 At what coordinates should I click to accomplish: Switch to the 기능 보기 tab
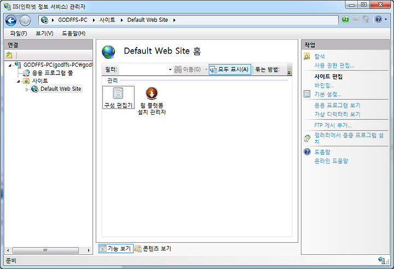click(115, 248)
